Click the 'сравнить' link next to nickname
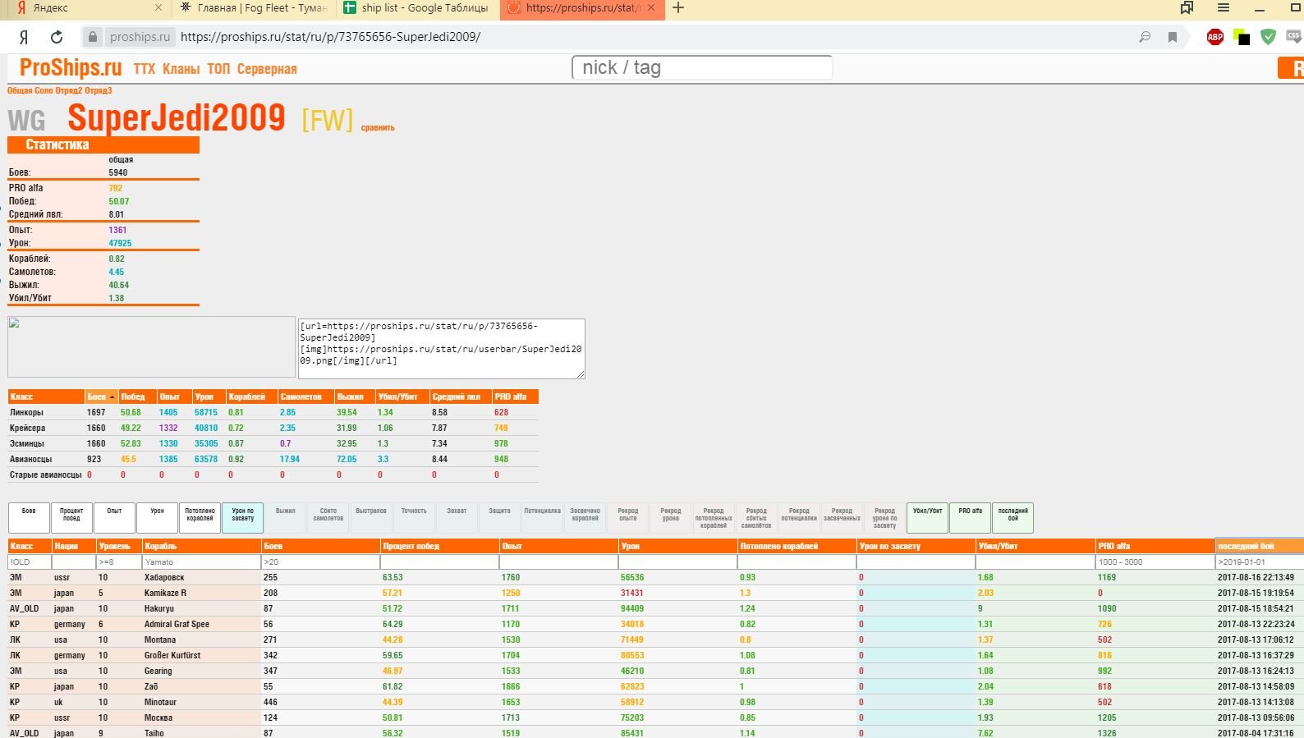The height and width of the screenshot is (738, 1304). pos(378,128)
